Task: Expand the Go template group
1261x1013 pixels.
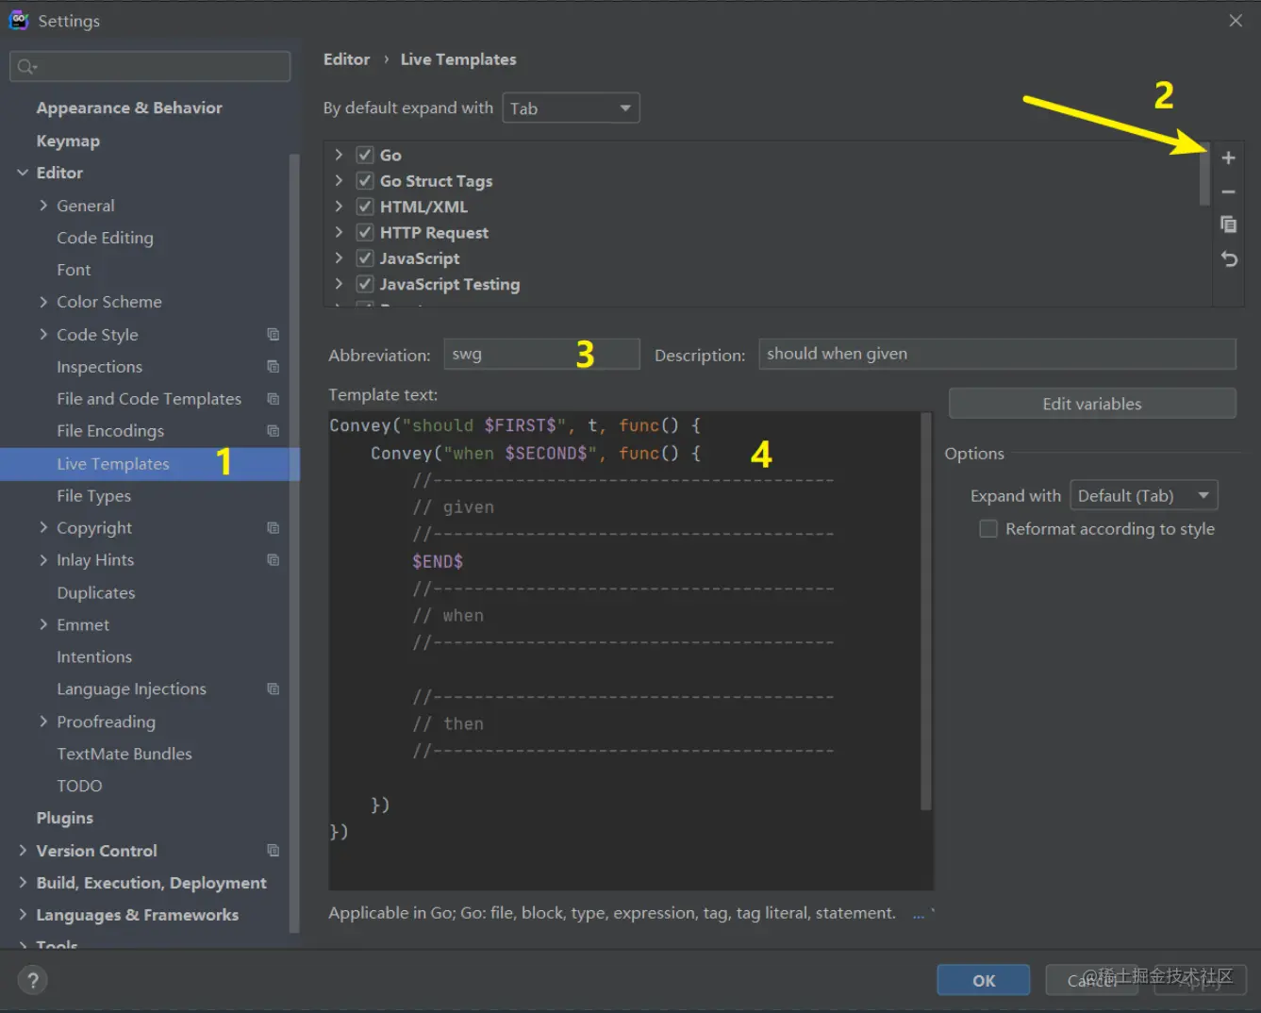Action: pyautogui.click(x=339, y=155)
